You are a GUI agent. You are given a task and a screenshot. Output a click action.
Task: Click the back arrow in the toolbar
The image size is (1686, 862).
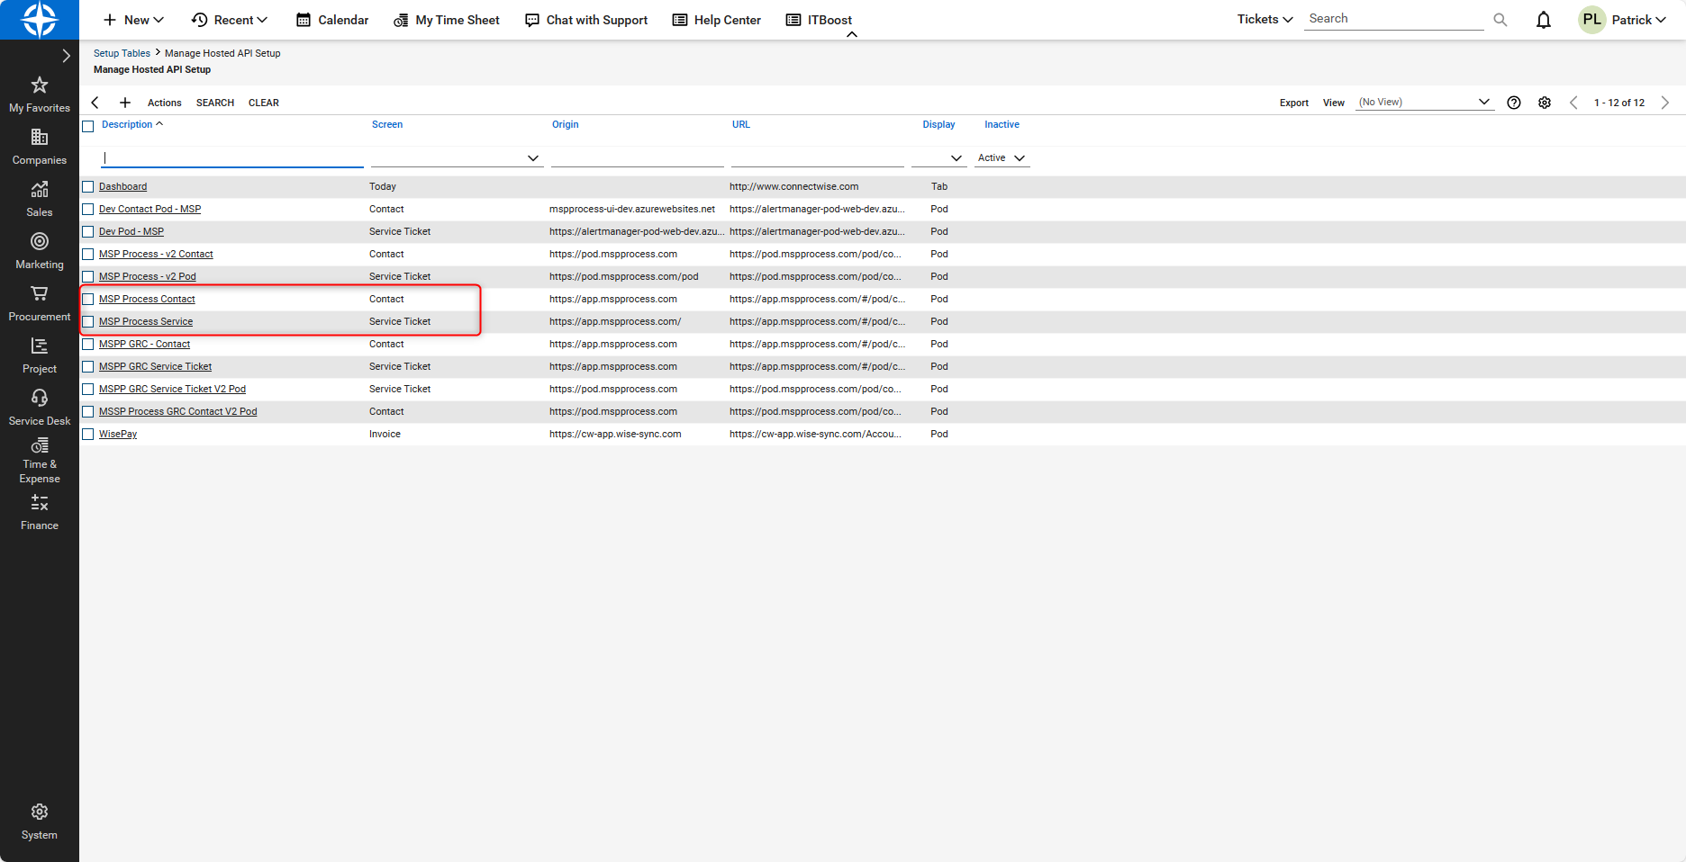[95, 103]
